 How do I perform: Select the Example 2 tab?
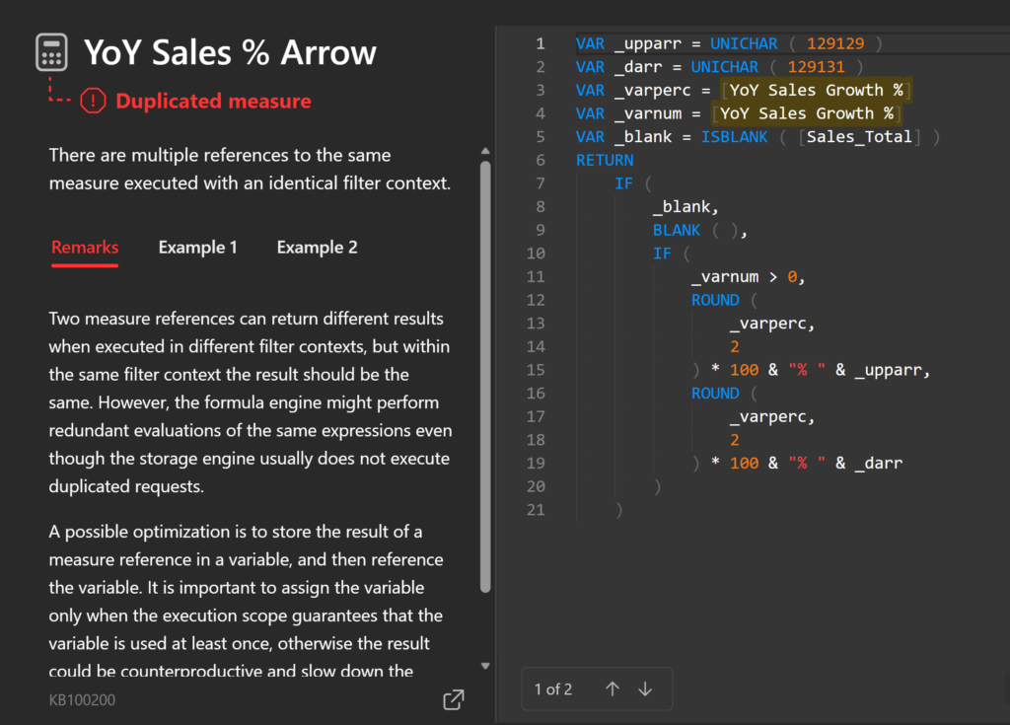pos(317,248)
